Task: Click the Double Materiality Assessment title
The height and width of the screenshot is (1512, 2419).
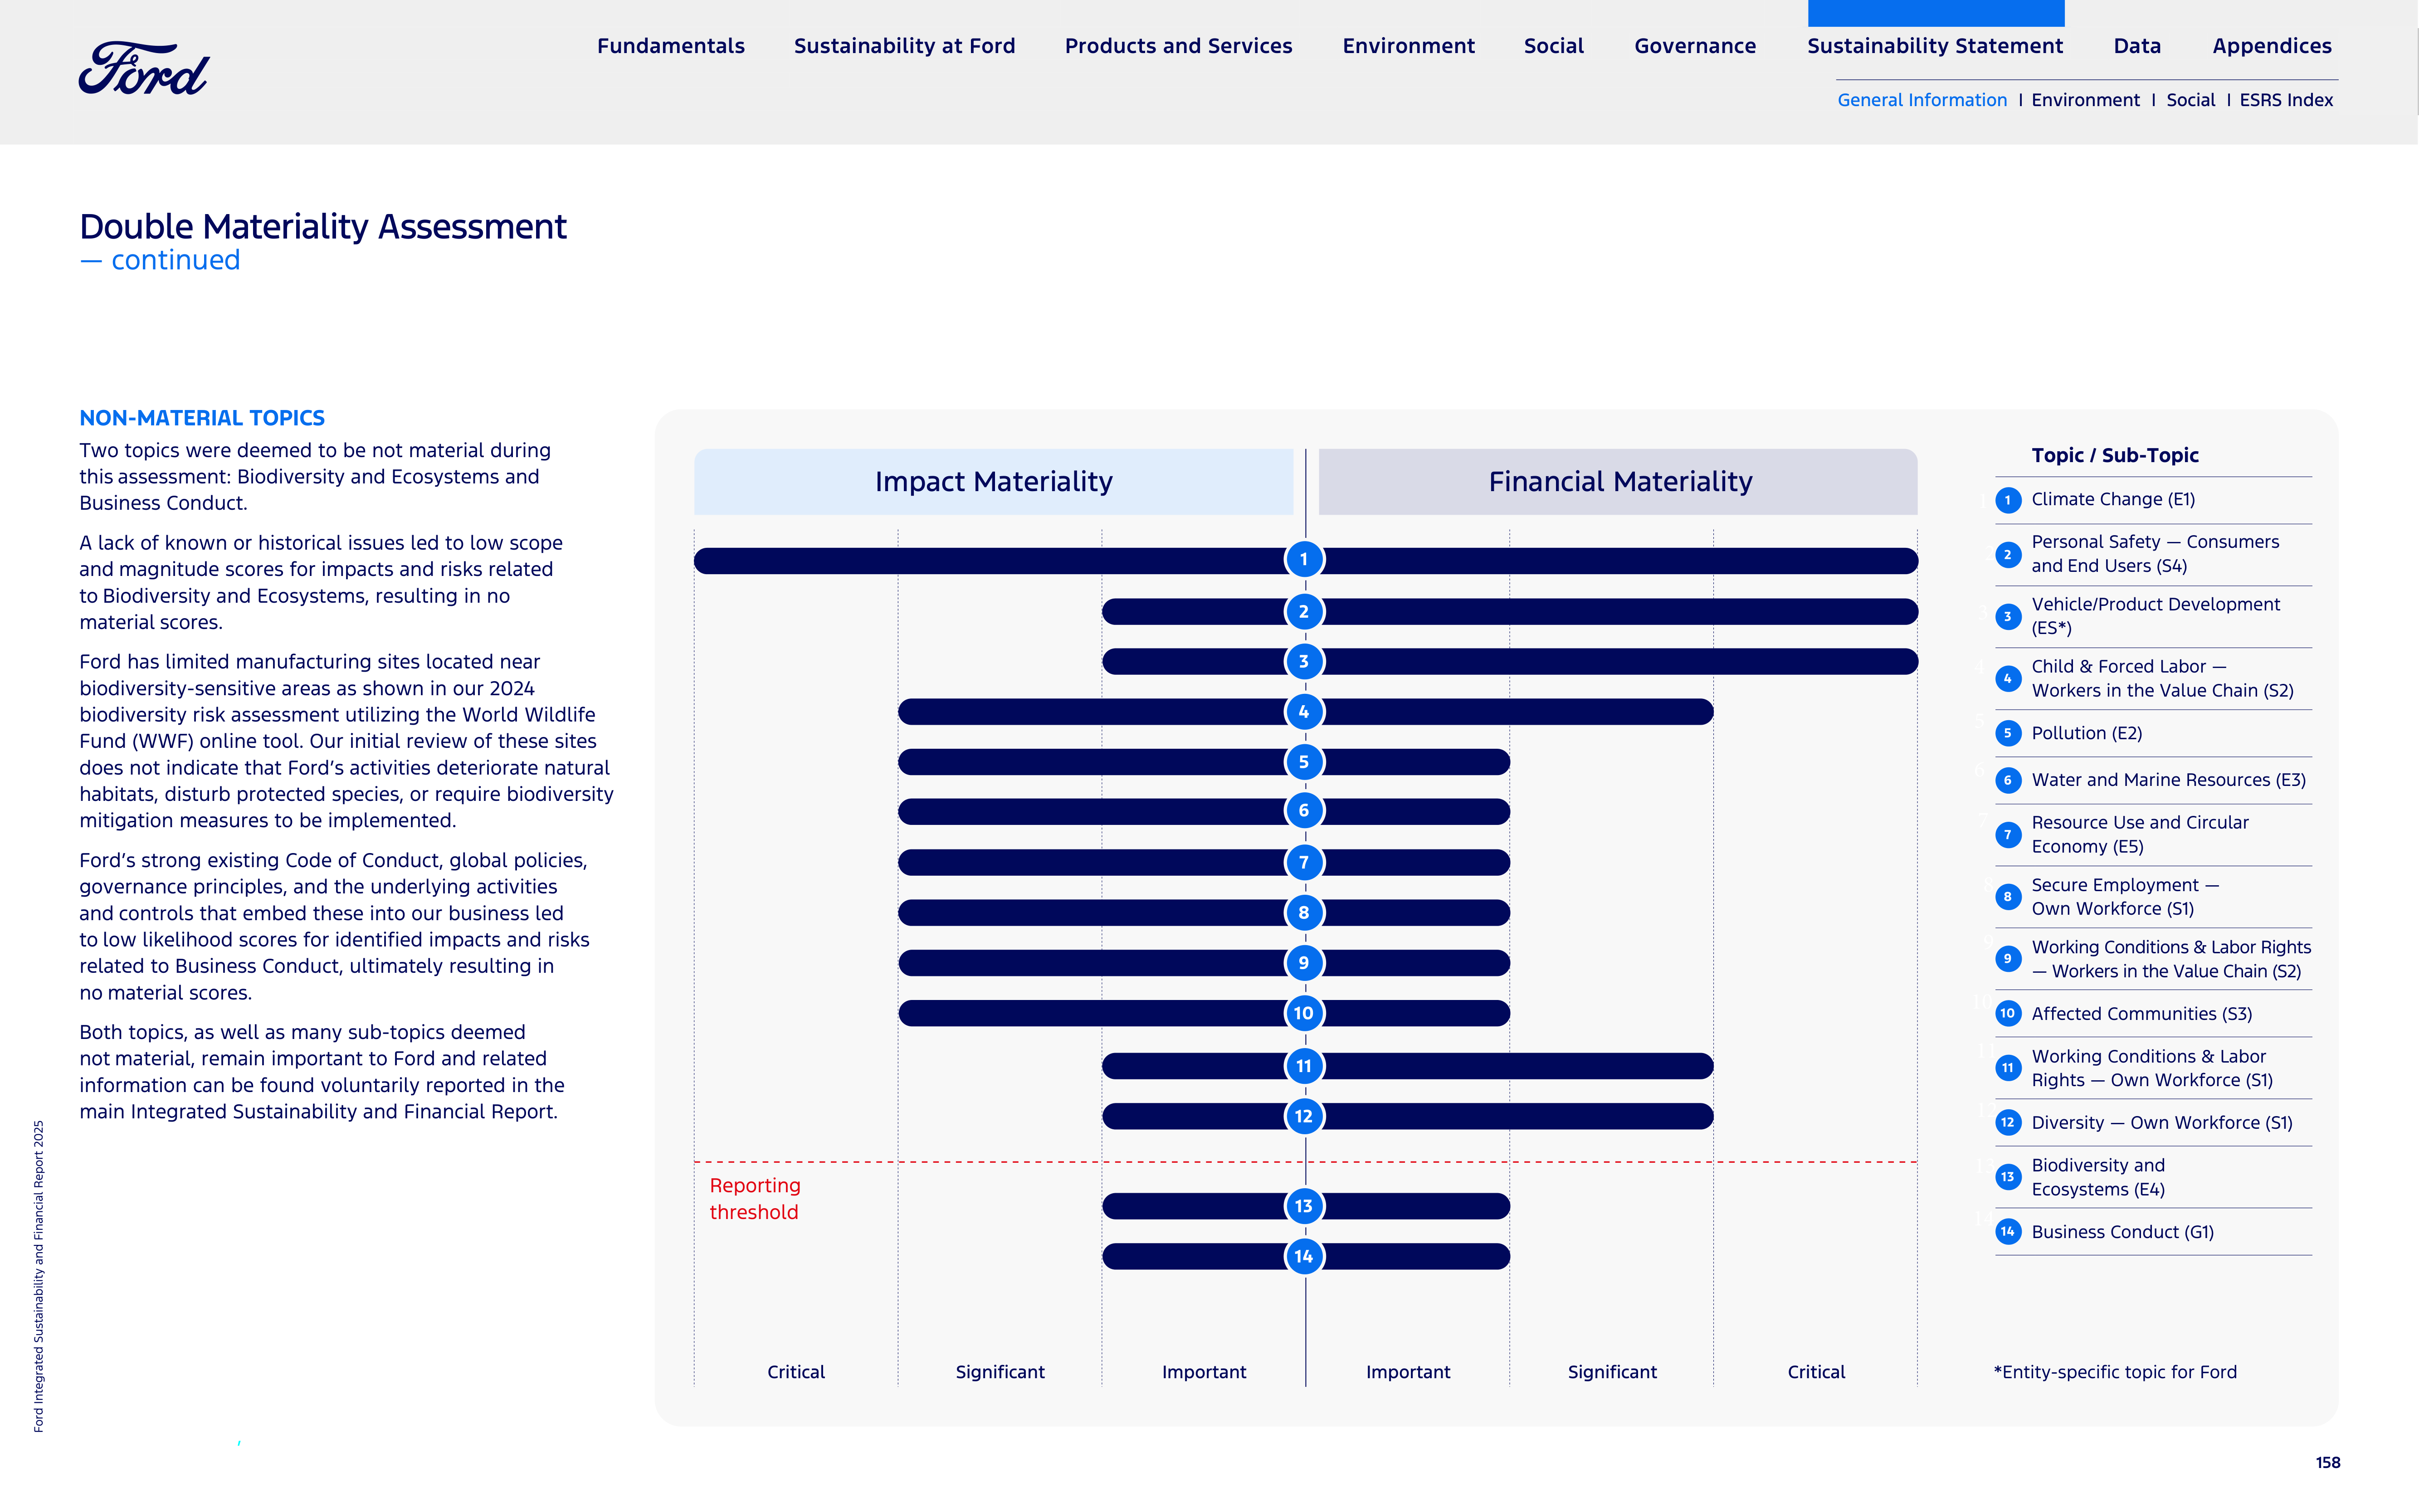Action: tap(323, 227)
